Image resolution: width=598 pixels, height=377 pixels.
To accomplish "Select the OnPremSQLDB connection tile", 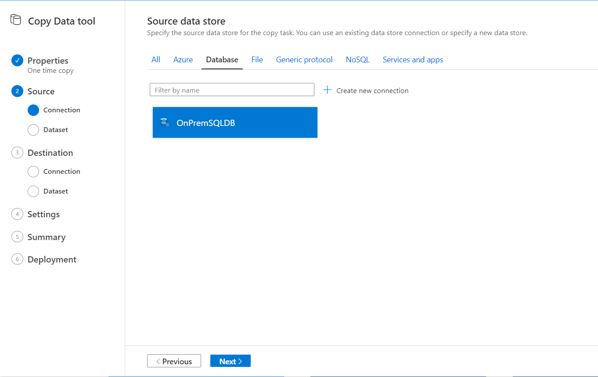I will 235,122.
